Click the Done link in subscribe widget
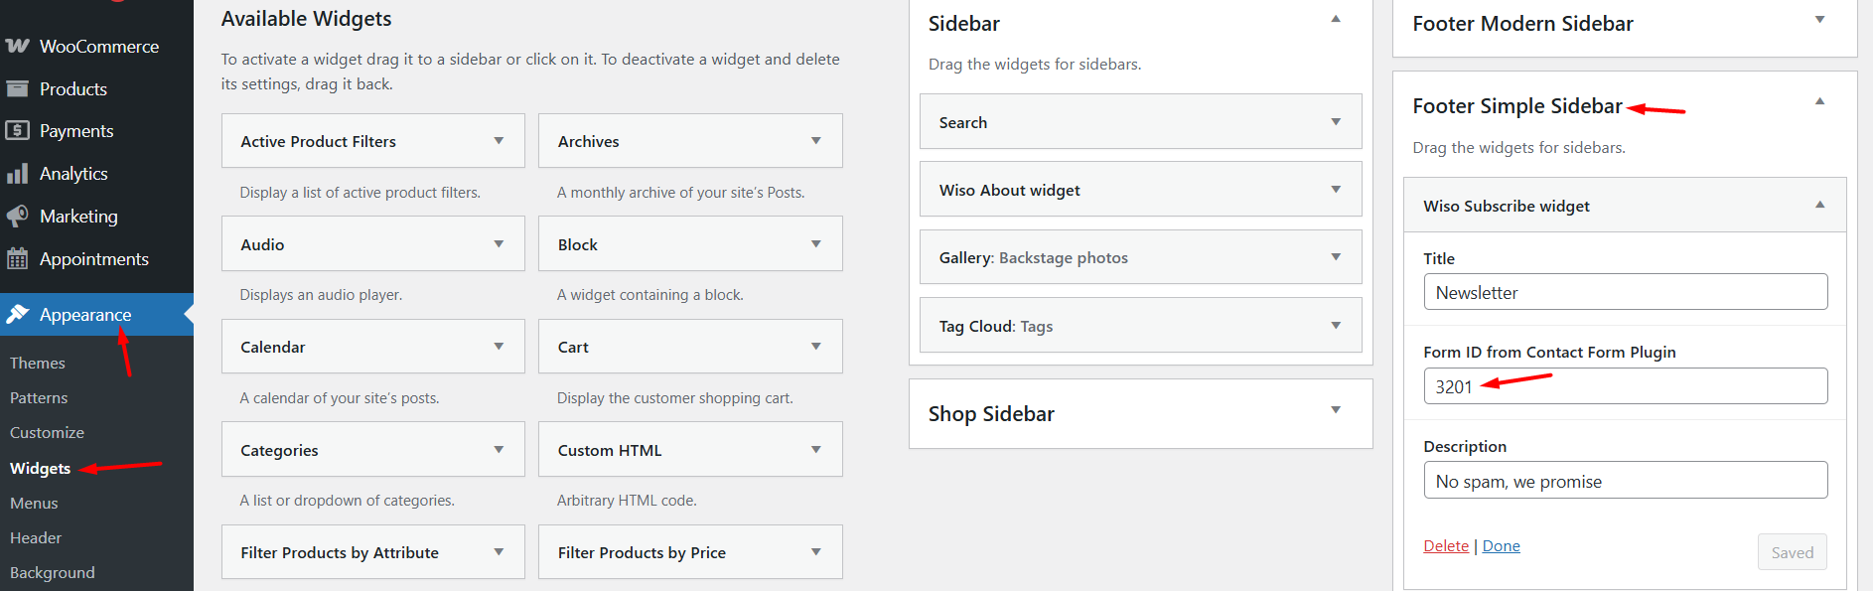The width and height of the screenshot is (1873, 591). [1501, 546]
